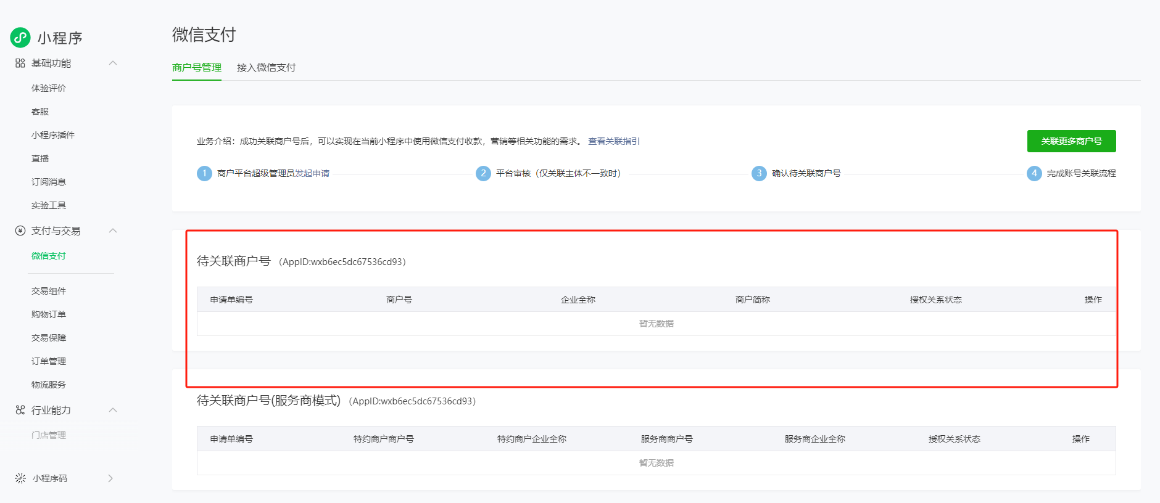Switch to the 接入微信支付 tab

(266, 67)
